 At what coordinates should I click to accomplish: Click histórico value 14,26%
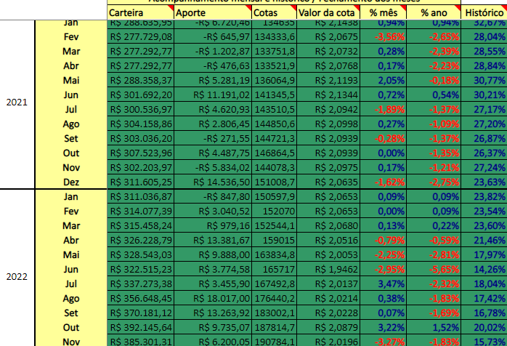(484, 270)
